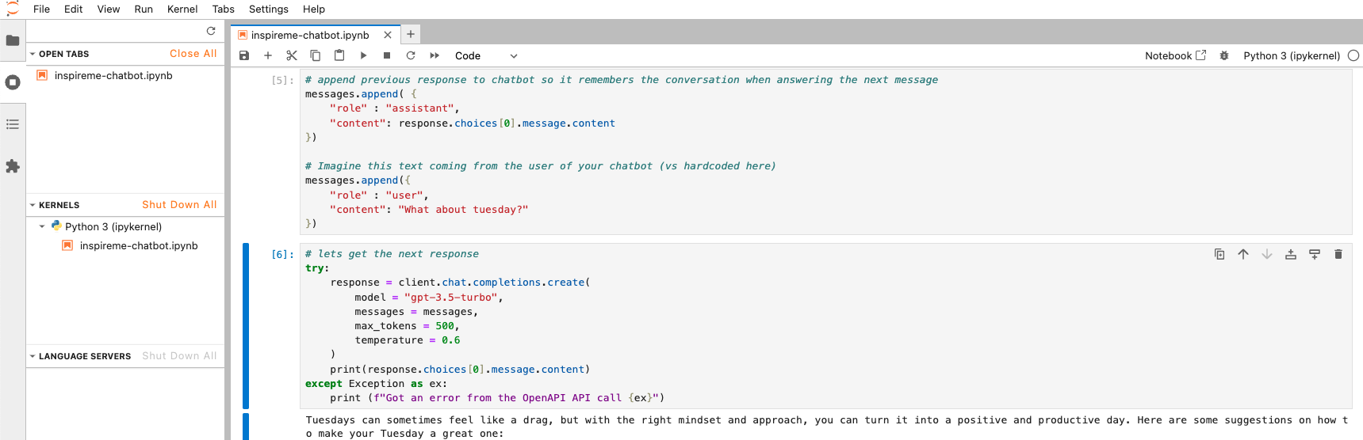Collapse the Kernels section
Screen dimensions: 1363x440
coord(33,205)
